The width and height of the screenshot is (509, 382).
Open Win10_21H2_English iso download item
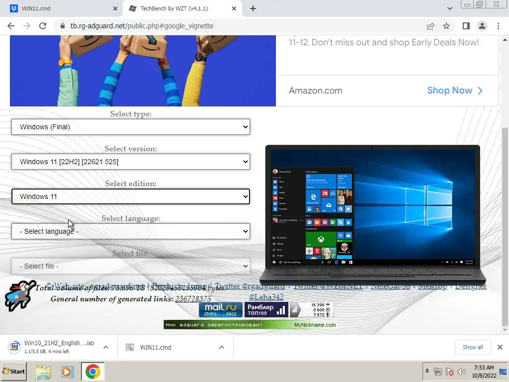coord(52,347)
